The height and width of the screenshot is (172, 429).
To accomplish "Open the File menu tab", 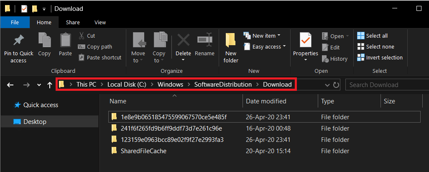I will tap(15, 22).
